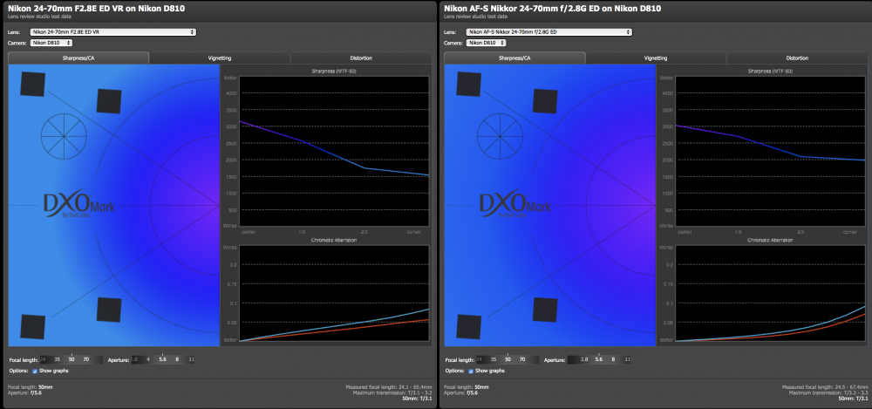Open Camera dropdown in right f/2.8G panel

(x=487, y=43)
